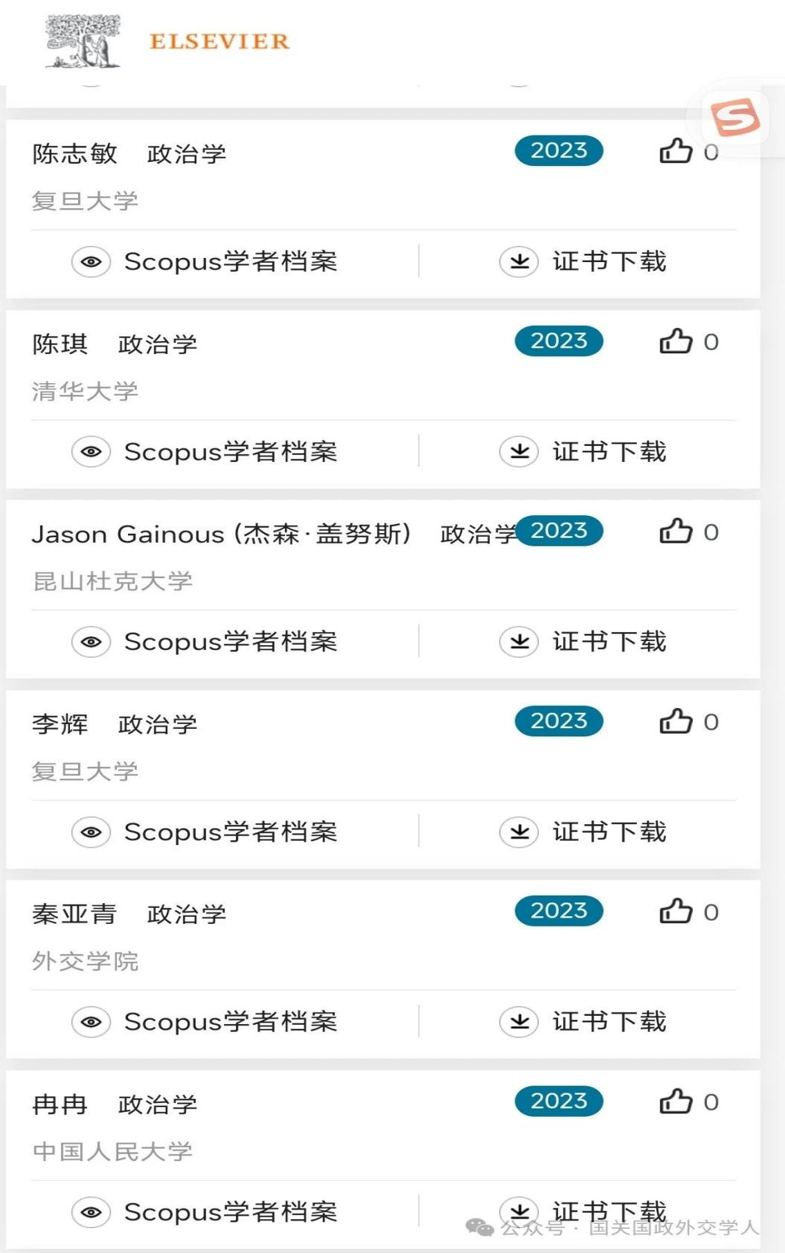Like 陈琪's entry with thumbs-up
The height and width of the screenshot is (1253, 785).
(x=675, y=342)
